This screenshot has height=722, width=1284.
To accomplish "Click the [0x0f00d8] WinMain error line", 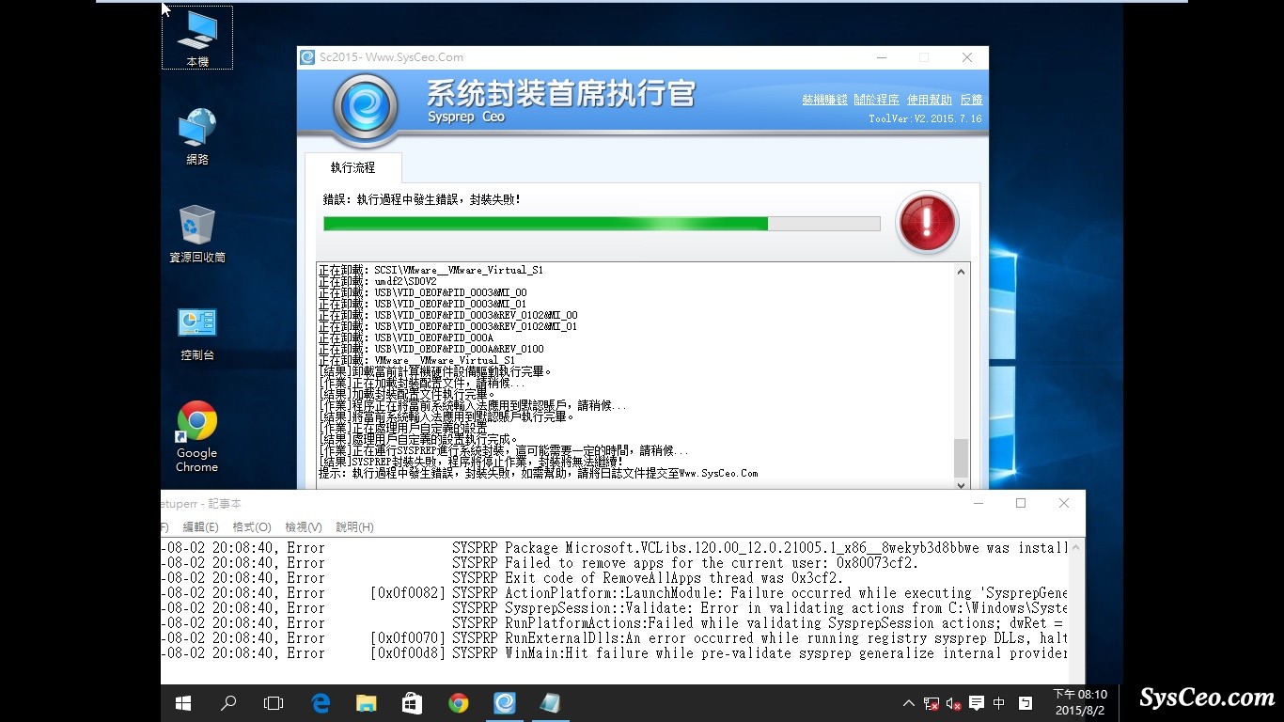I will coord(615,652).
